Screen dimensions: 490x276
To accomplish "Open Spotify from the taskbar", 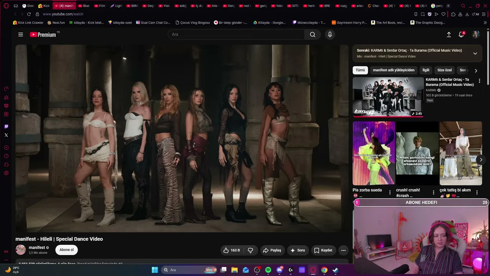I will (x=268, y=270).
